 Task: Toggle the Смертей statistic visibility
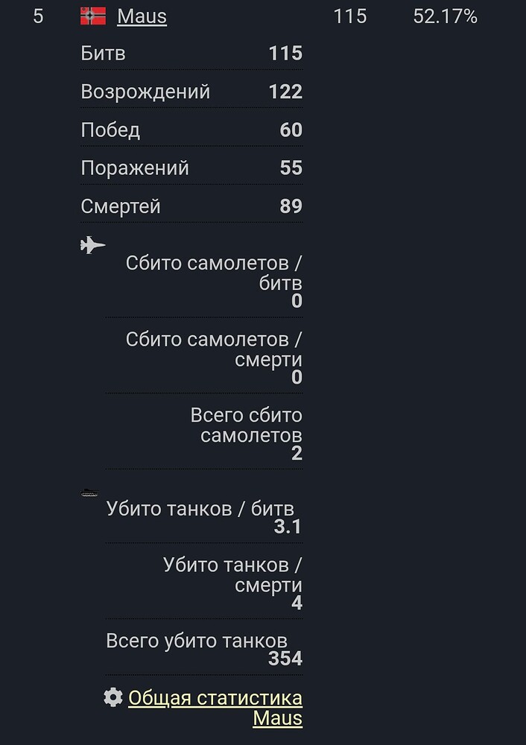click(190, 206)
